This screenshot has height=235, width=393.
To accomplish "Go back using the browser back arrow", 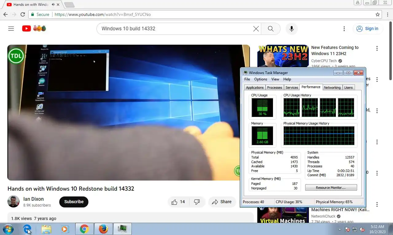I will tap(6, 14).
